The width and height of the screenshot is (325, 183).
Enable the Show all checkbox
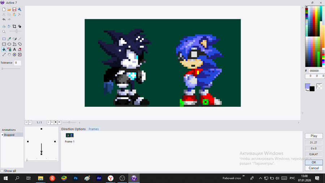coord(2,171)
